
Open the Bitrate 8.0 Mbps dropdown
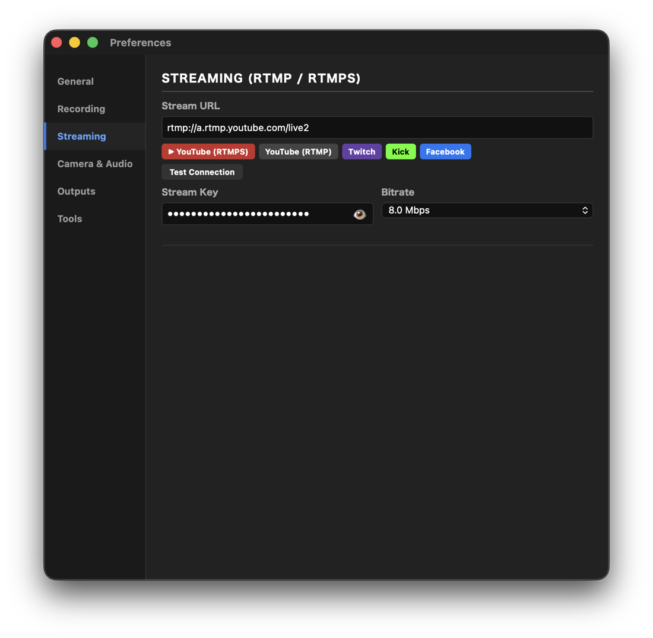pyautogui.click(x=487, y=210)
